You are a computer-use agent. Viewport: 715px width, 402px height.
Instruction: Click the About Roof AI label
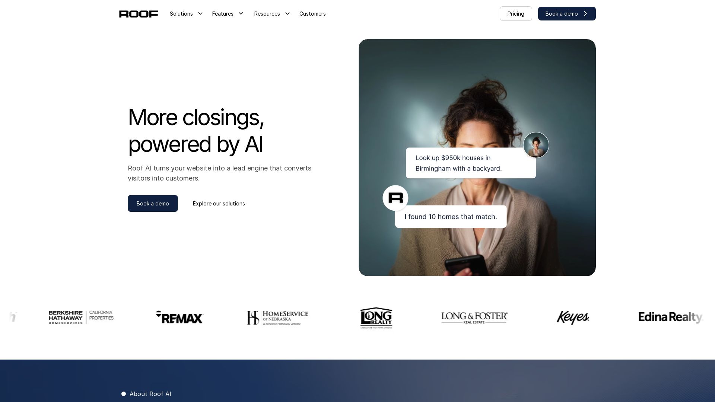coord(150,394)
